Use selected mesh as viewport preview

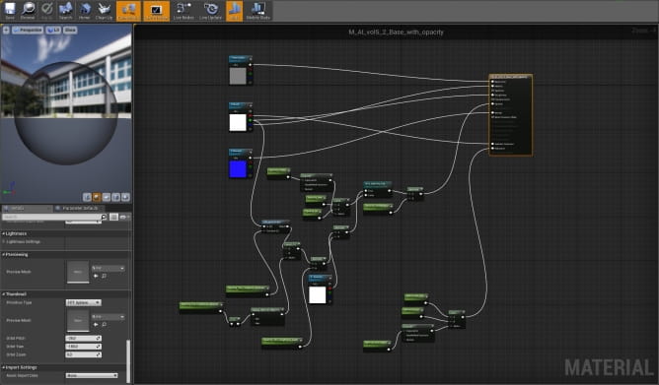point(125,197)
